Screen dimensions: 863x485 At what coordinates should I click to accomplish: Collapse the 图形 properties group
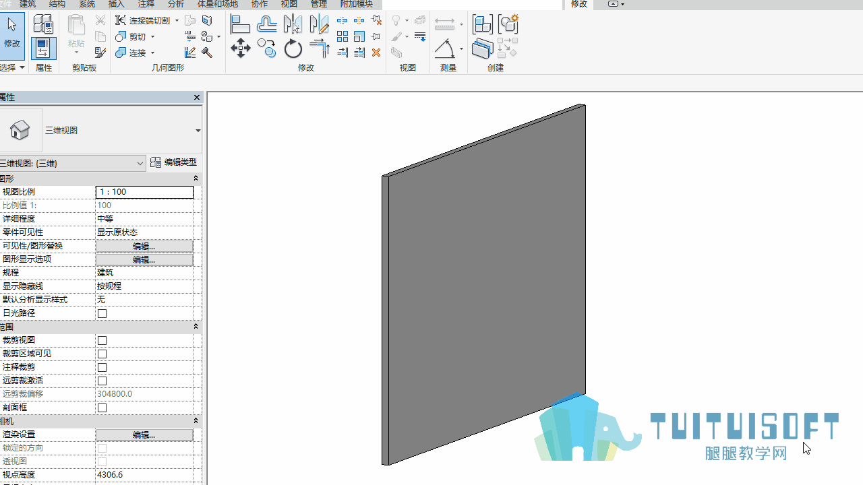pos(196,179)
